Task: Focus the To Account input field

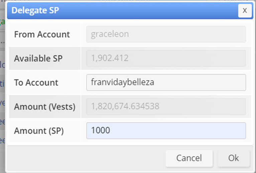Action: coord(166,82)
